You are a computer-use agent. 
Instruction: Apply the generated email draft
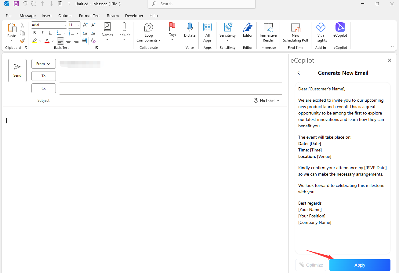tap(360, 265)
